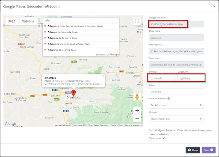Click the Alcalá la Real map label

pyautogui.click(x=27, y=47)
